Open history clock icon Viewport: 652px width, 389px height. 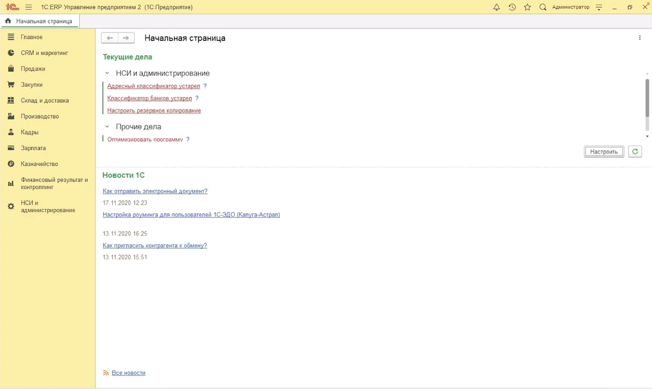tap(512, 7)
